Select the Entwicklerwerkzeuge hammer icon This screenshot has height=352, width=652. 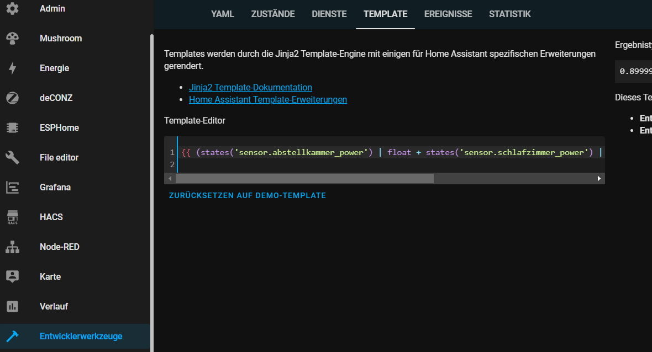[13, 336]
